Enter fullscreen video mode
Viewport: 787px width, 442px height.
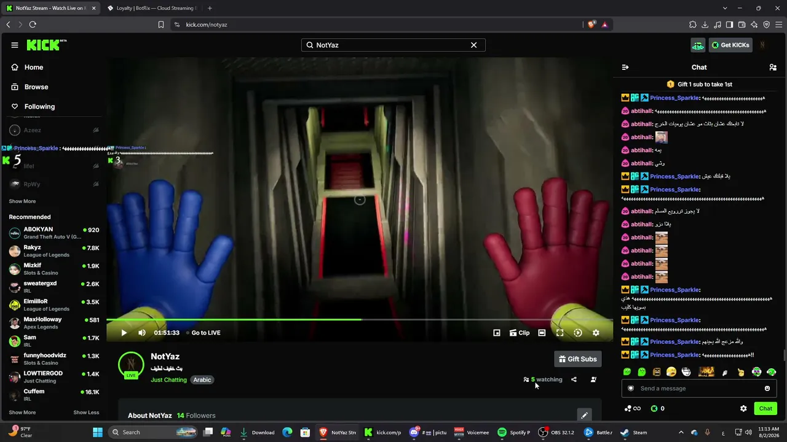pos(560,333)
